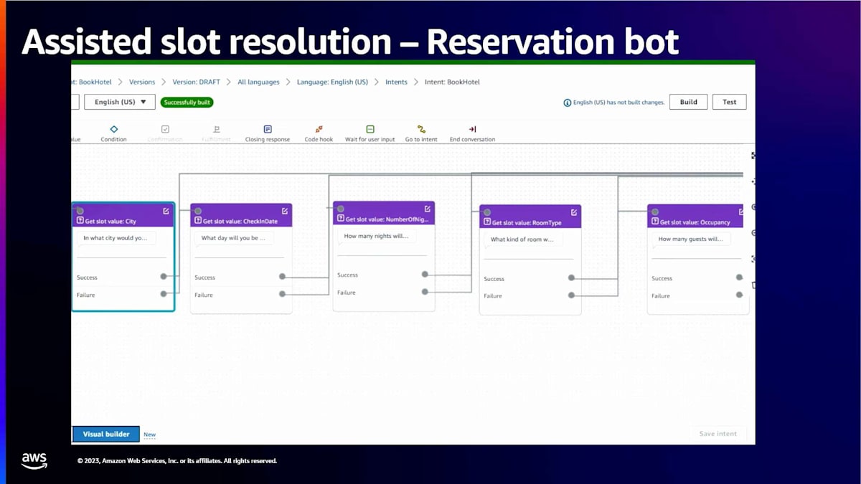Click the Test button
The width and height of the screenshot is (861, 484).
pyautogui.click(x=730, y=102)
